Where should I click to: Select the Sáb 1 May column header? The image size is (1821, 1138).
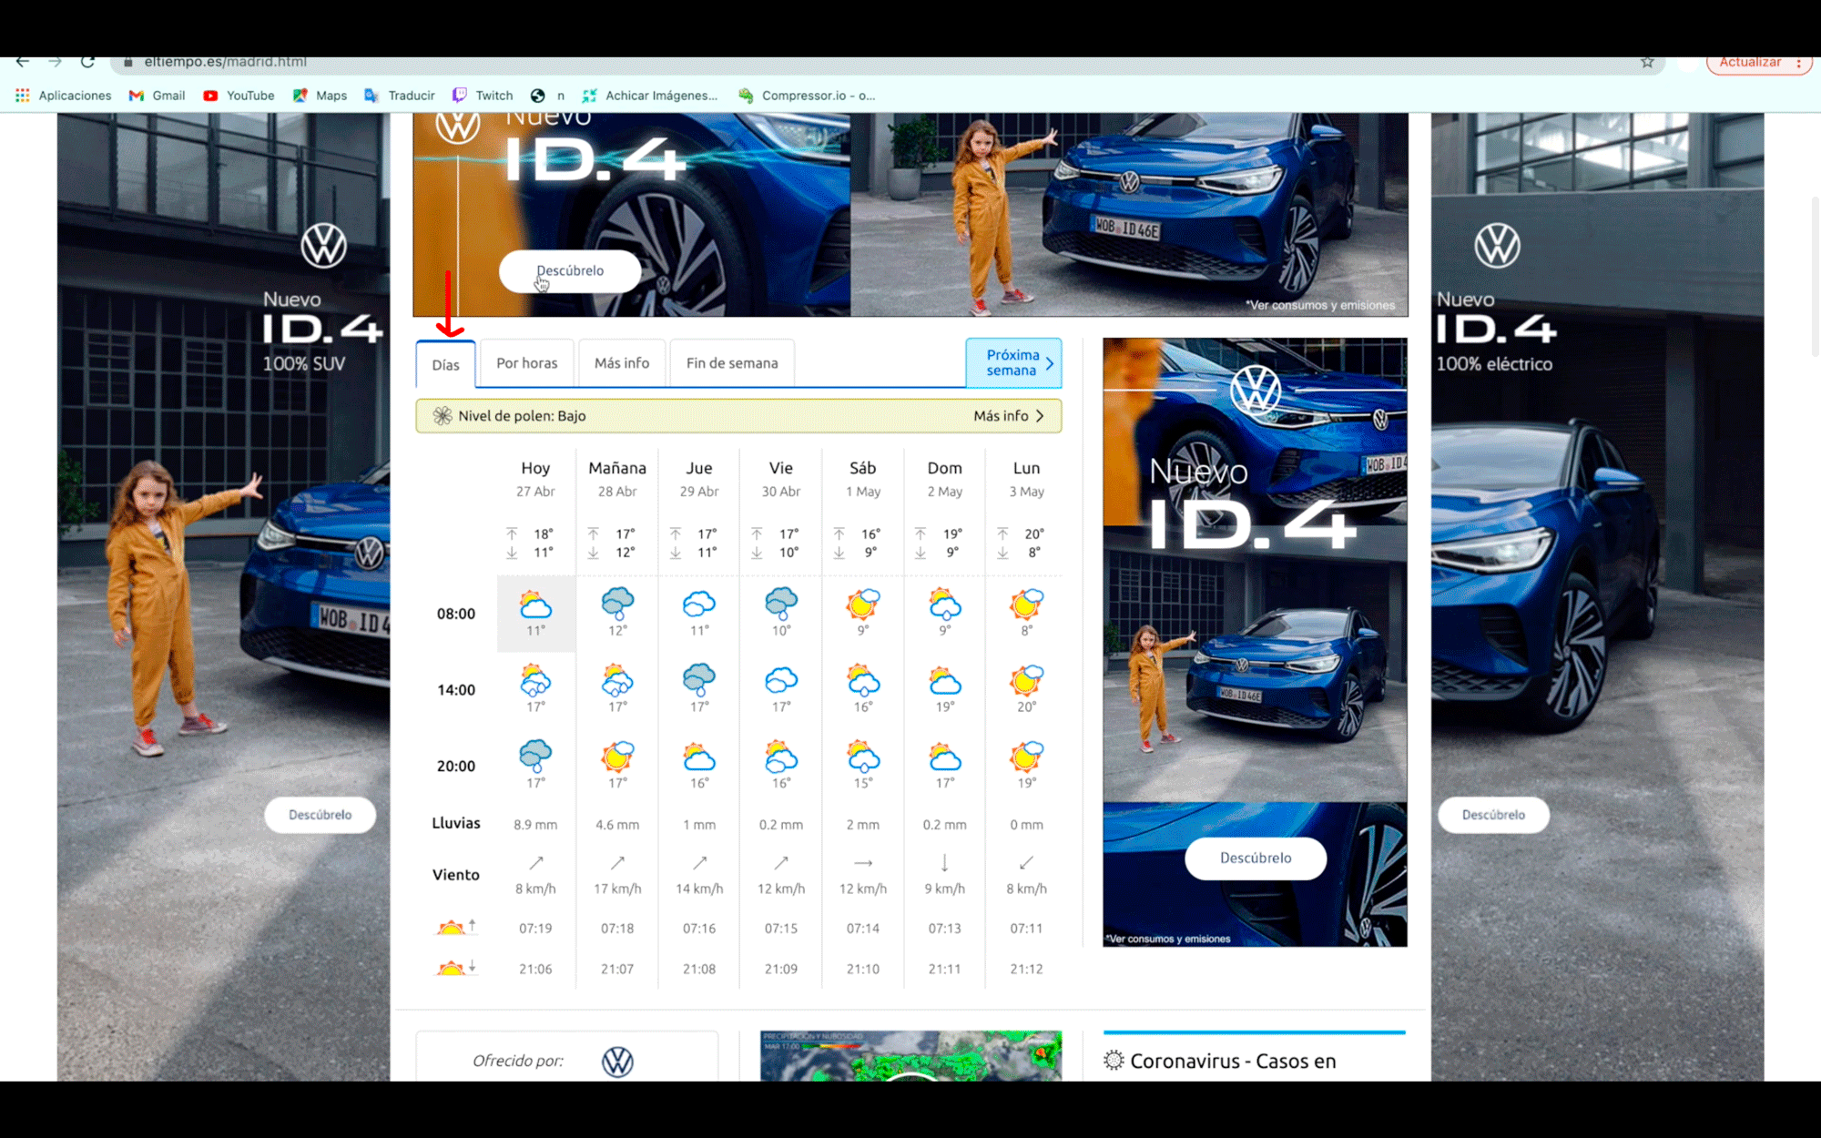(x=863, y=479)
